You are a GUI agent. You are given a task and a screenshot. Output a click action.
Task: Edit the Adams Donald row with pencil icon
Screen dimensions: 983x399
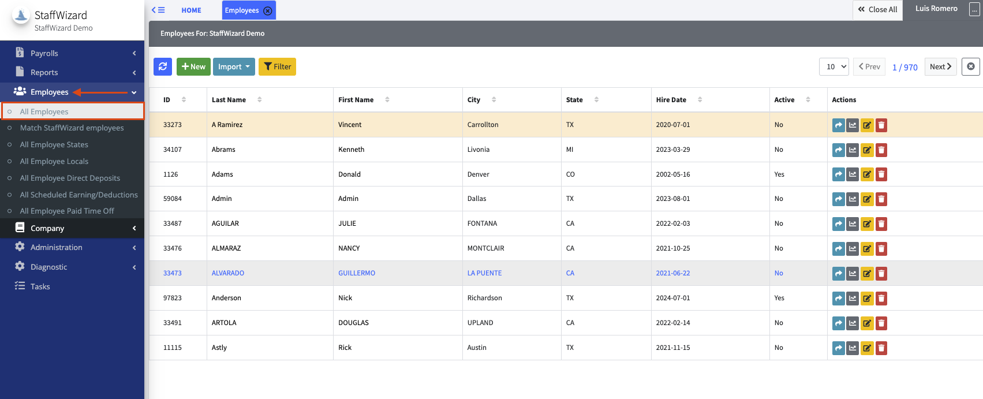click(866, 174)
